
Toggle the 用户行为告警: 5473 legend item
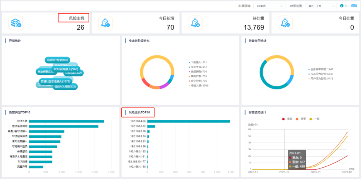321,78
